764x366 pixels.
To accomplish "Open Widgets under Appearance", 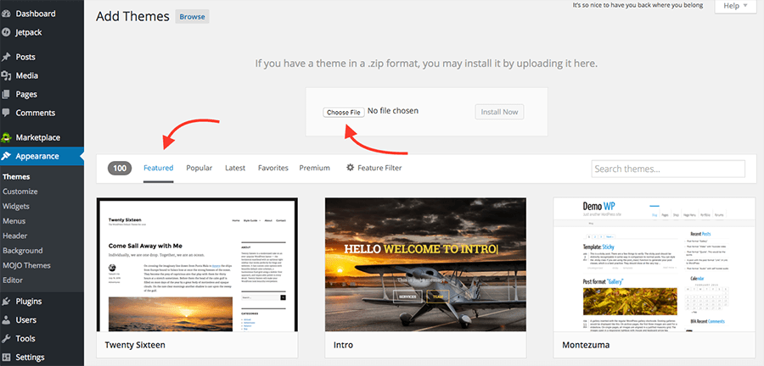I will coord(16,206).
